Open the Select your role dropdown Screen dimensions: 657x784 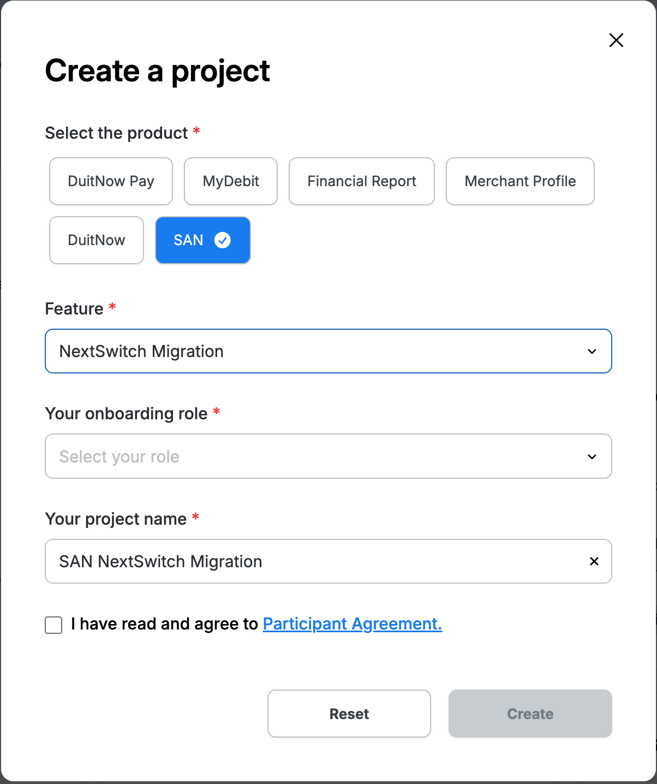coord(328,456)
